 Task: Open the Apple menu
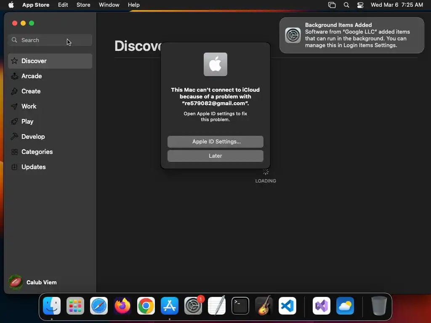11,5
